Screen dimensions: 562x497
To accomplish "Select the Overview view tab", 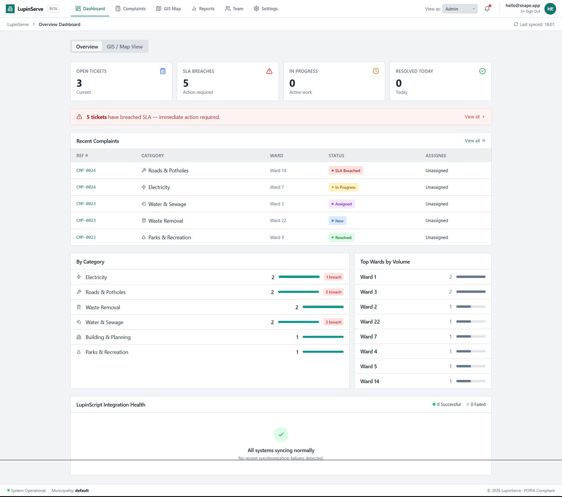I will click(87, 46).
